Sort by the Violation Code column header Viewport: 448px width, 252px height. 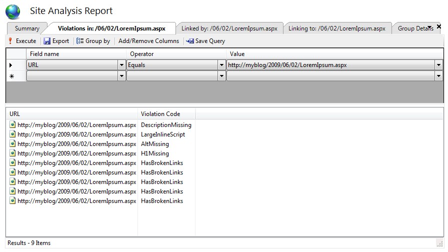pyautogui.click(x=166, y=113)
